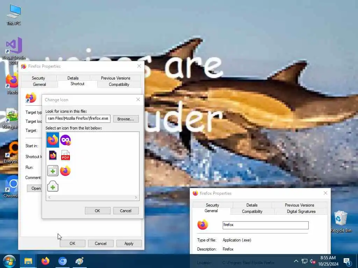Click the icon list horizontal scrollbar track
This screenshot has width=358, height=268.
(92, 198)
